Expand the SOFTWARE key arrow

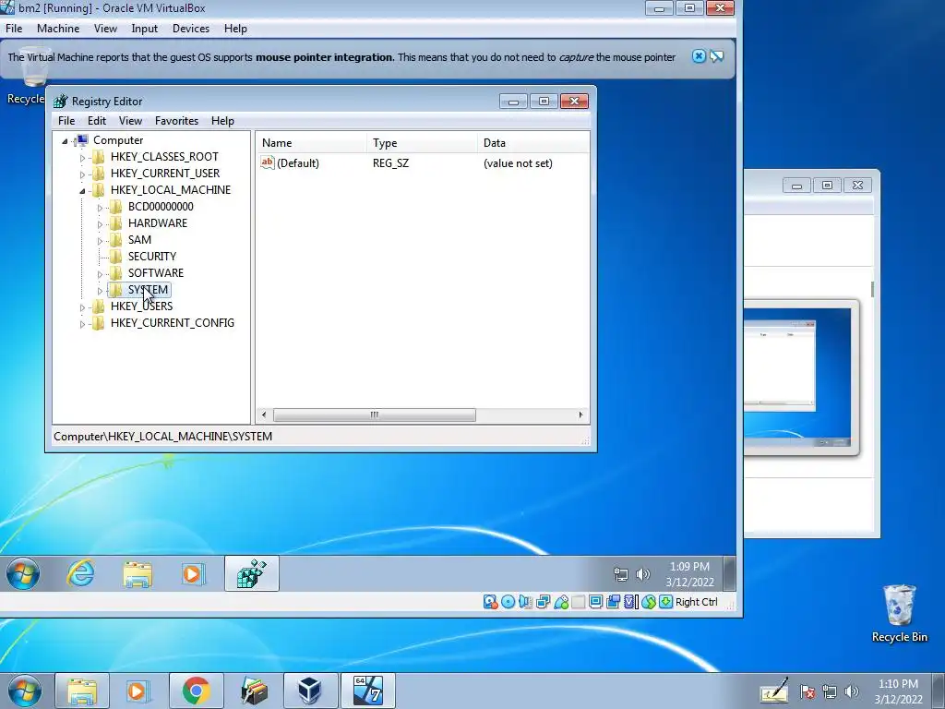(100, 274)
